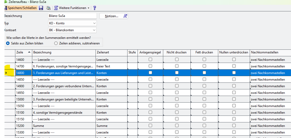The width and height of the screenshot is (291, 138).
Task: Toggle Anlagenspiegel checkbox for row 14900
Action: [150, 86]
